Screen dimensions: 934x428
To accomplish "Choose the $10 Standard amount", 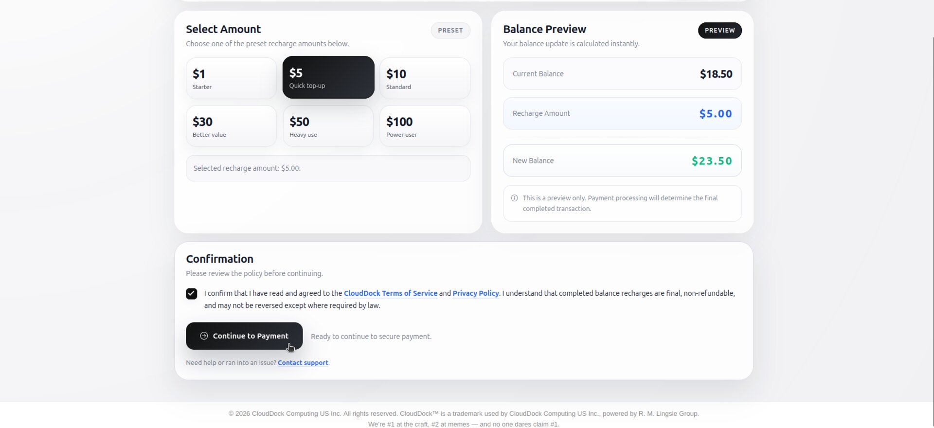I will pyautogui.click(x=425, y=78).
